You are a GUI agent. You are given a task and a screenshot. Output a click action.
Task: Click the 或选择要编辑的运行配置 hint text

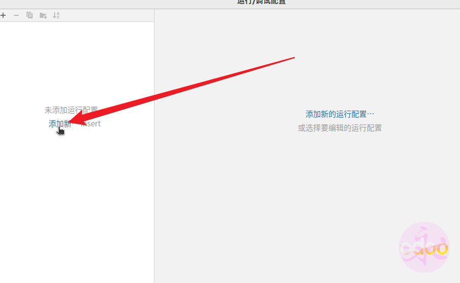[340, 128]
